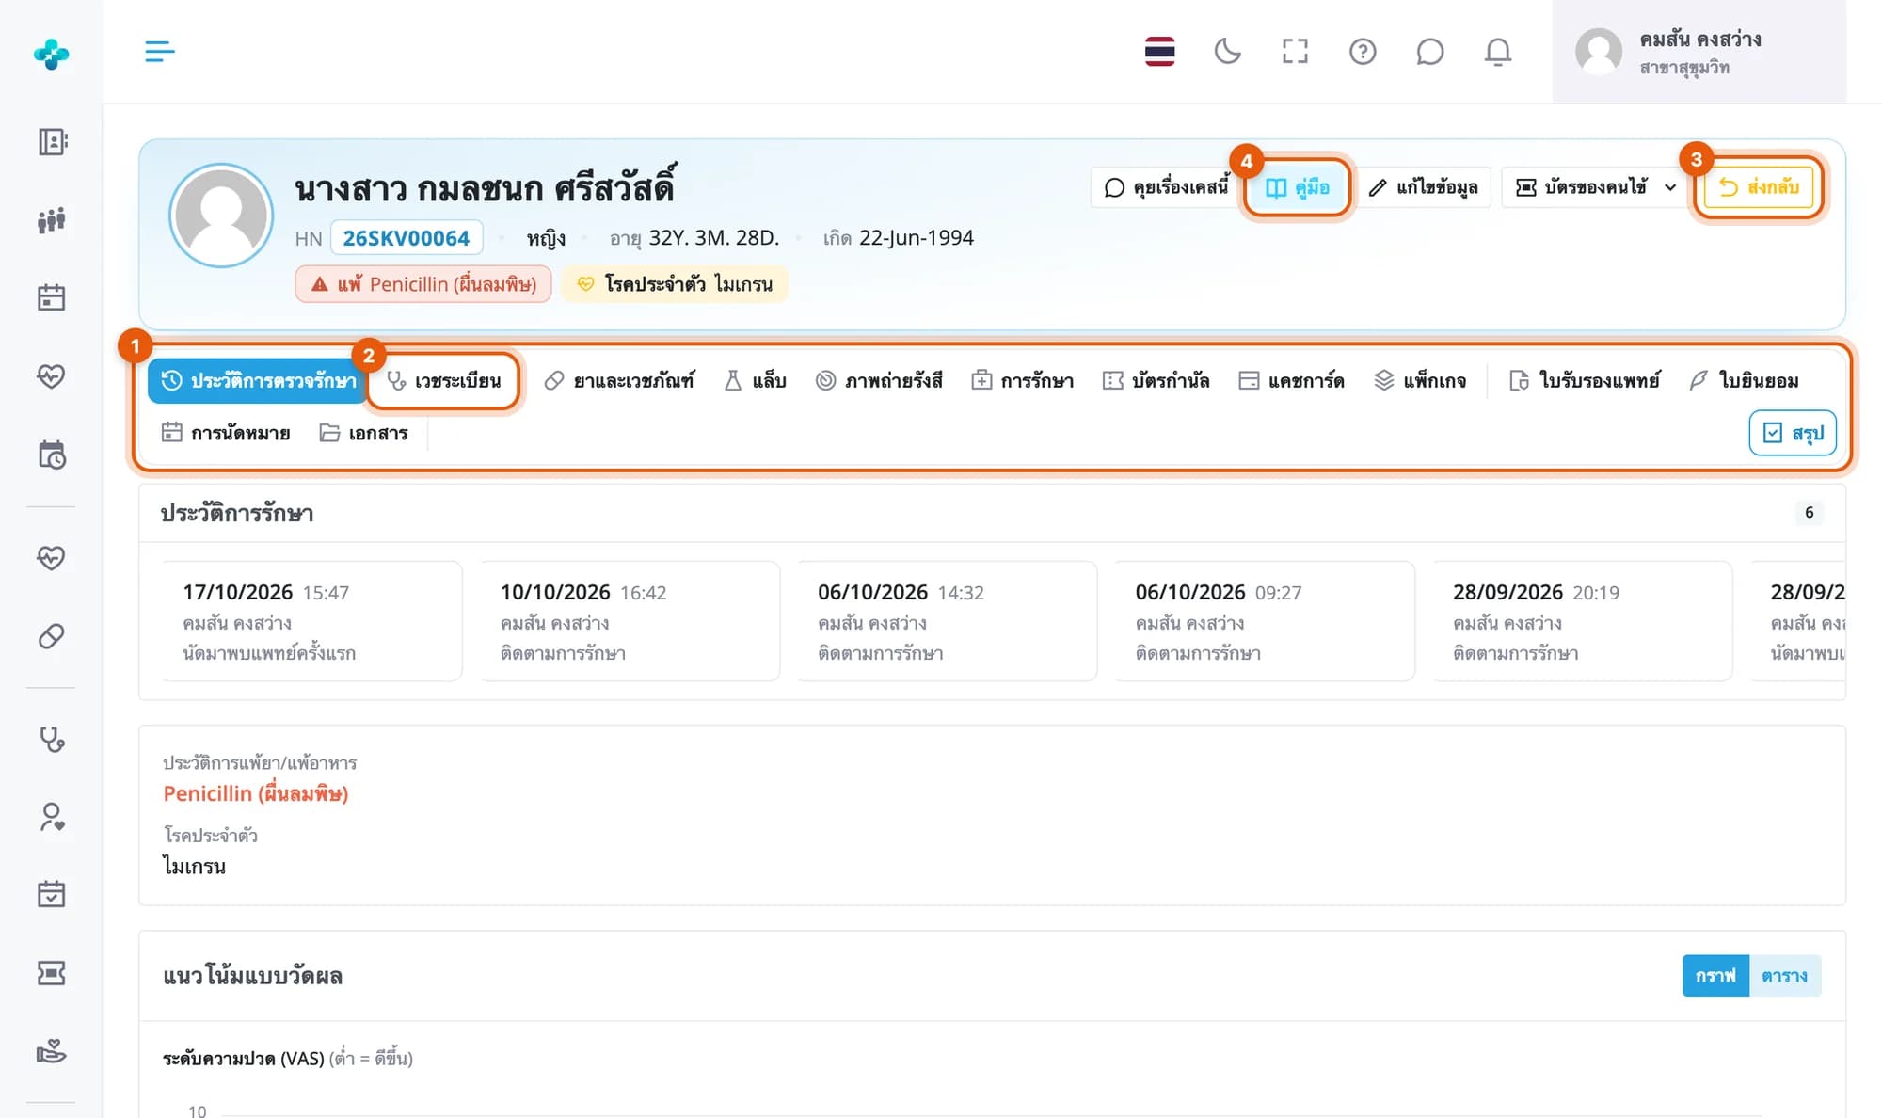Open การรักษา tab
The height and width of the screenshot is (1118, 1882).
pos(1023,380)
